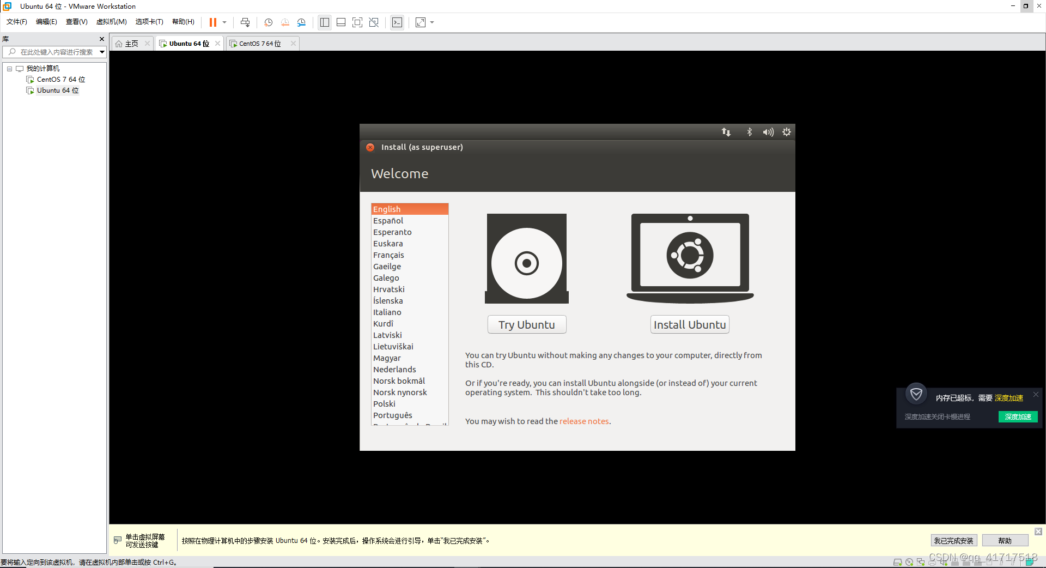This screenshot has width=1046, height=568.
Task: Revert the VM to the previous snapshot
Action: pyautogui.click(x=285, y=22)
